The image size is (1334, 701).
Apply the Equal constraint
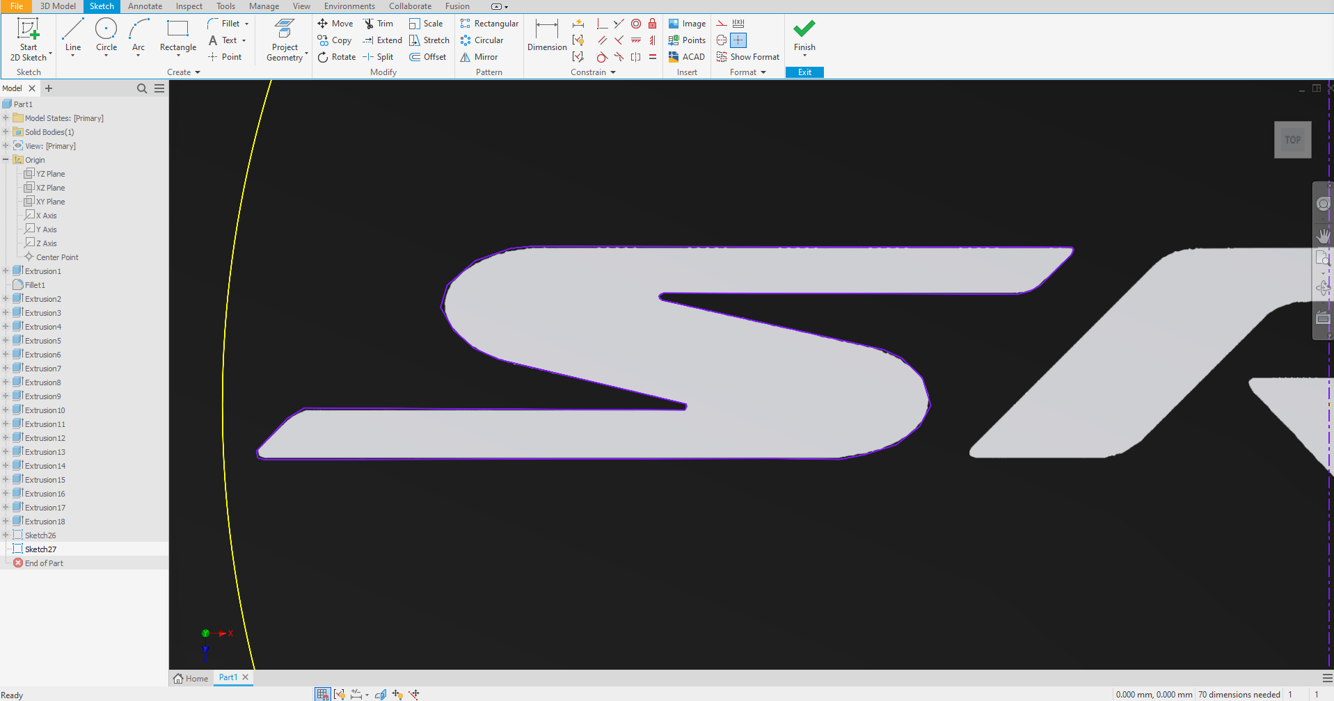[653, 57]
